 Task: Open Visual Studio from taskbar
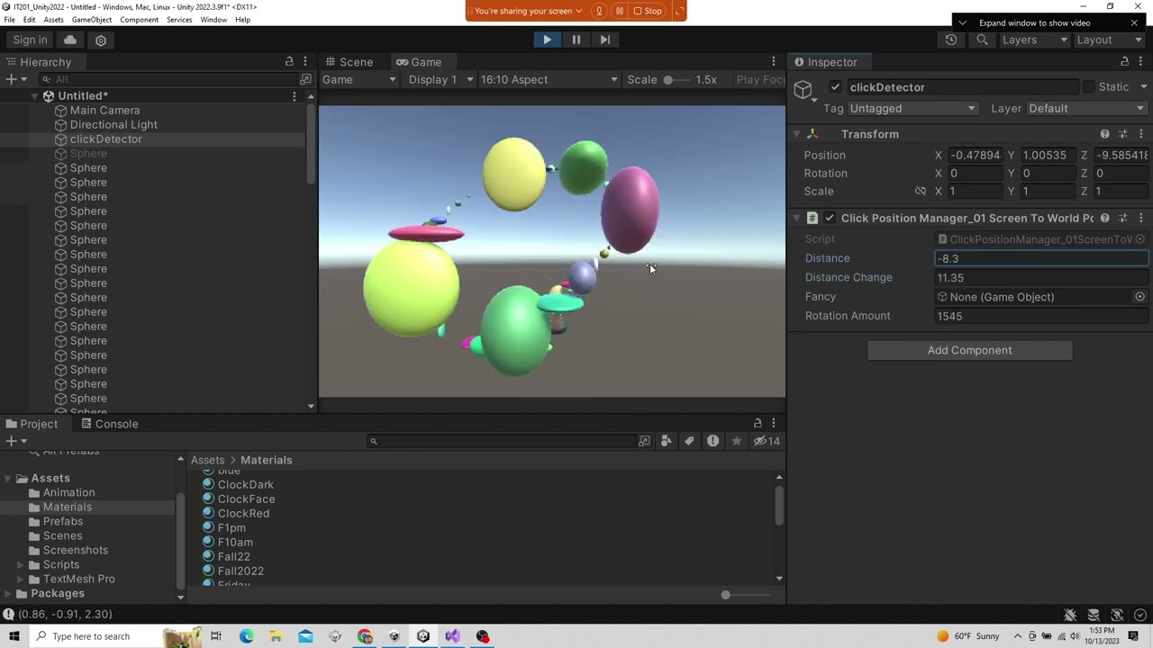tap(452, 636)
